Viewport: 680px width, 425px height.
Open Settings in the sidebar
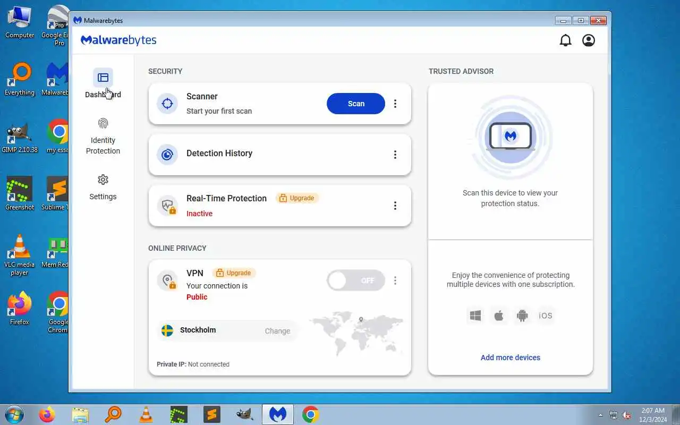click(x=103, y=188)
